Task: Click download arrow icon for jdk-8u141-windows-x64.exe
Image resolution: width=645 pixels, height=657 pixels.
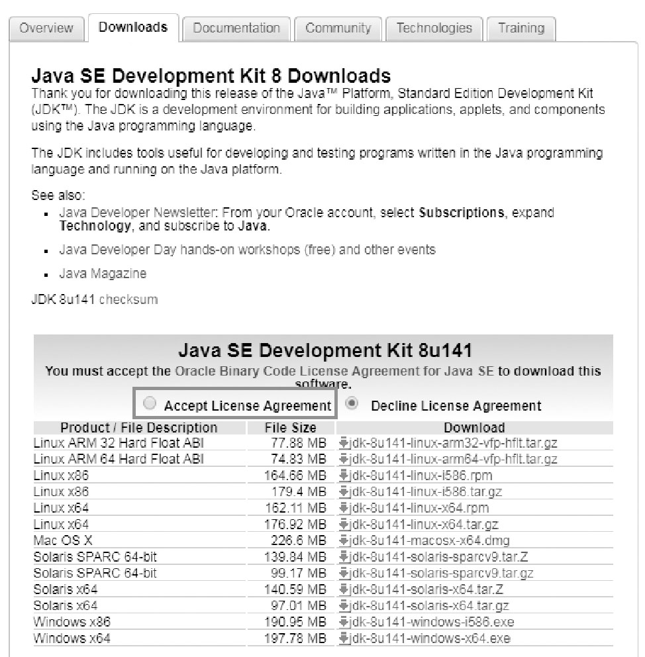Action: point(344,638)
